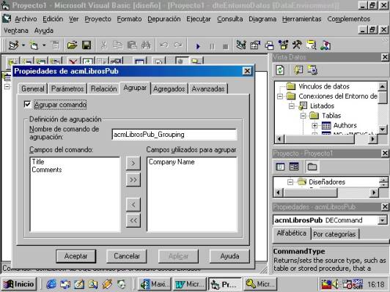This screenshot has height=292, width=390.
Task: Open the Properties Window toolbar icon
Action: pos(255,45)
